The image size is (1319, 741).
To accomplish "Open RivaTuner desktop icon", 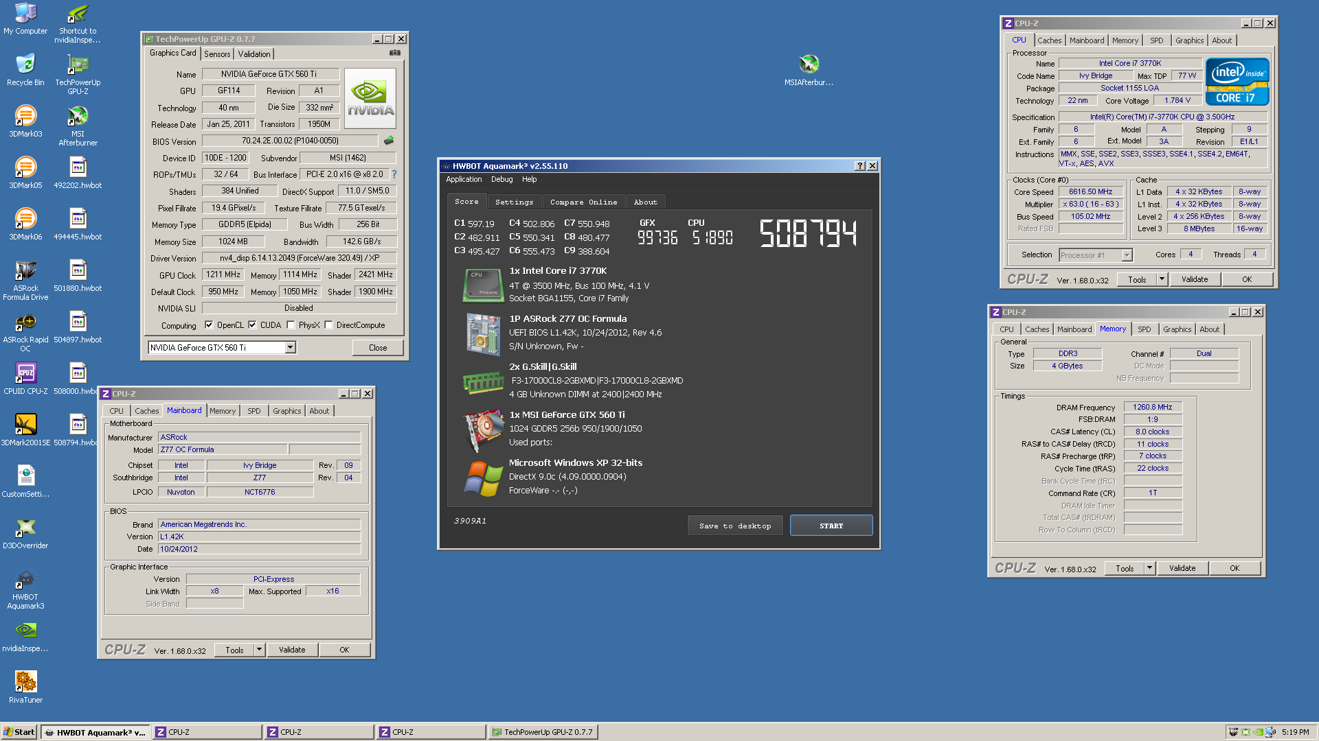I will click(25, 687).
